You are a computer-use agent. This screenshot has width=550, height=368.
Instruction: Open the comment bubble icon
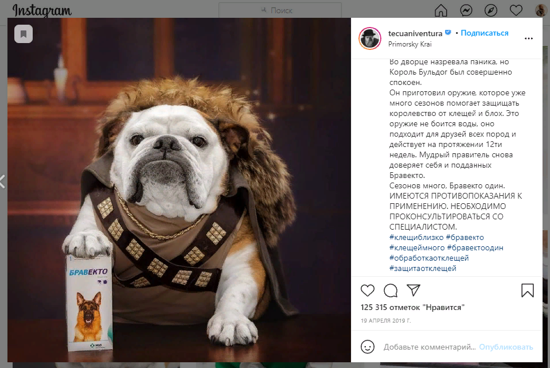pyautogui.click(x=391, y=290)
